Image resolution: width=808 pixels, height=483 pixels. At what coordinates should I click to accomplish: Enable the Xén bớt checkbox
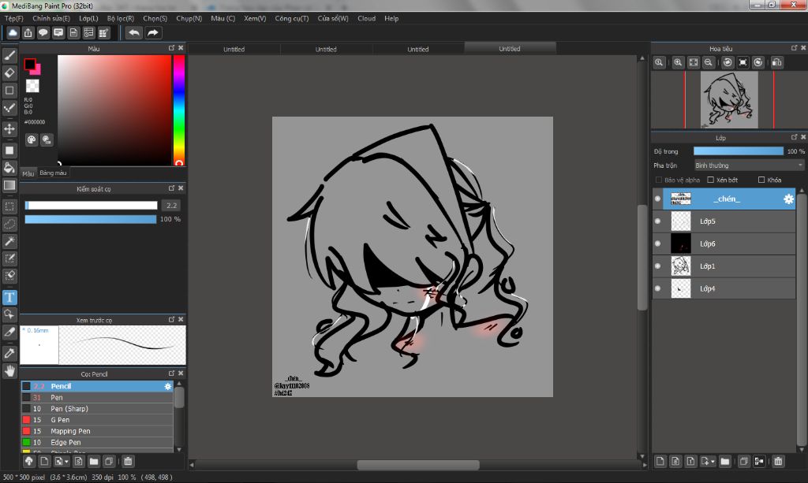(711, 180)
